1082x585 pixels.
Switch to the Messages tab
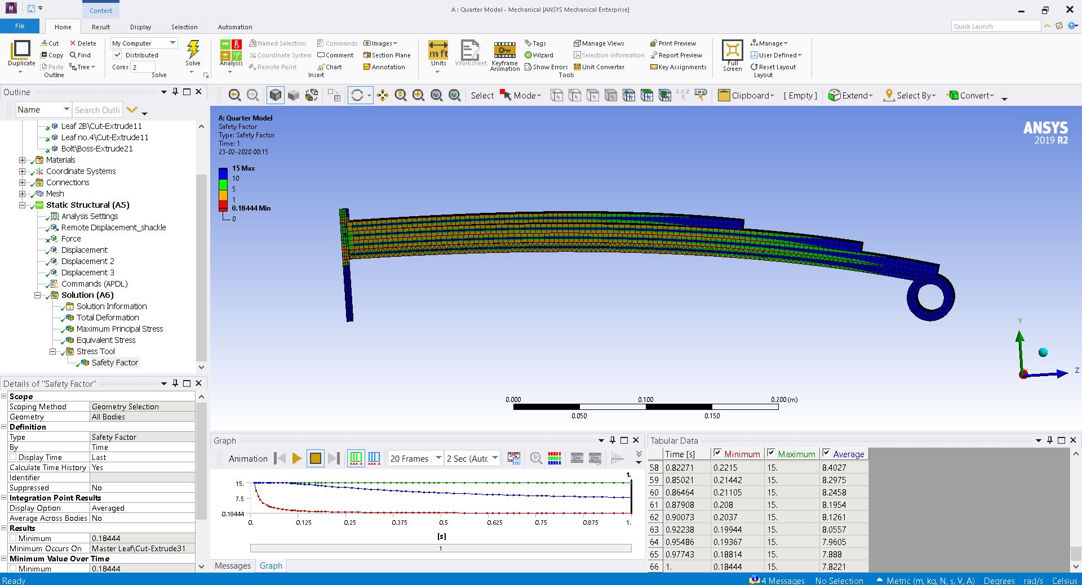pyautogui.click(x=232, y=566)
